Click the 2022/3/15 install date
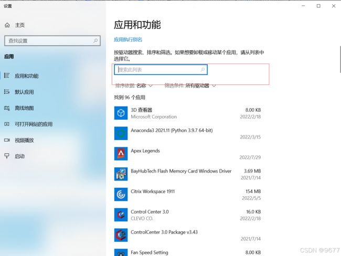The width and height of the screenshot is (341, 256). (250, 137)
